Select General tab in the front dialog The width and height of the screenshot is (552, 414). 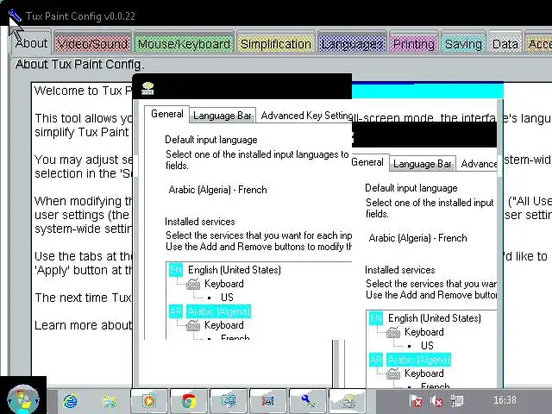click(x=166, y=114)
